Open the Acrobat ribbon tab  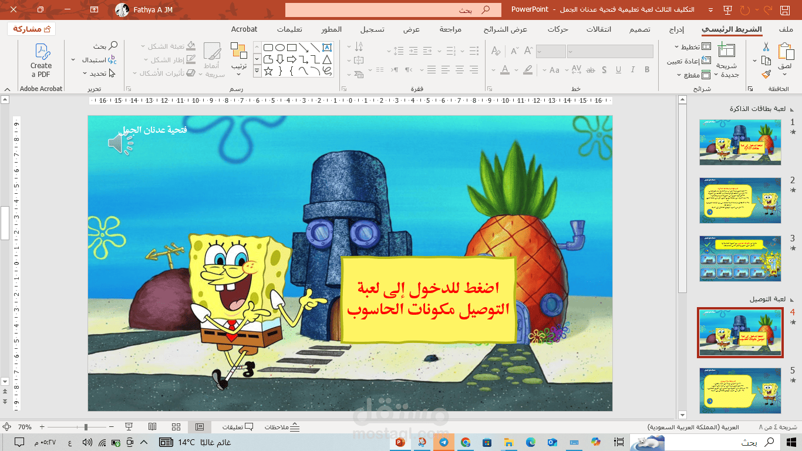(x=244, y=29)
